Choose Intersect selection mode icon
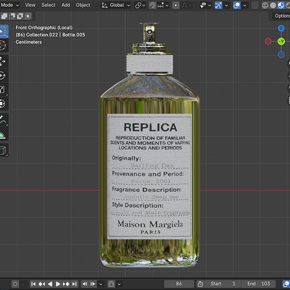The width and height of the screenshot is (290, 290). coord(28,16)
